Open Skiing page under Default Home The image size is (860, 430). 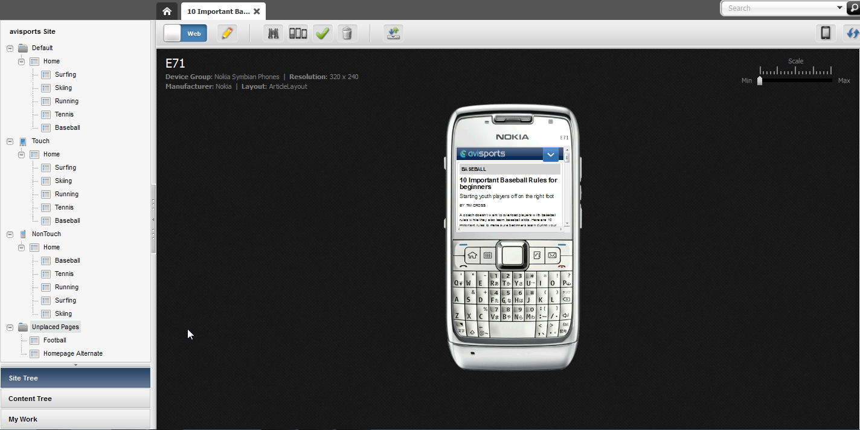[x=63, y=88]
